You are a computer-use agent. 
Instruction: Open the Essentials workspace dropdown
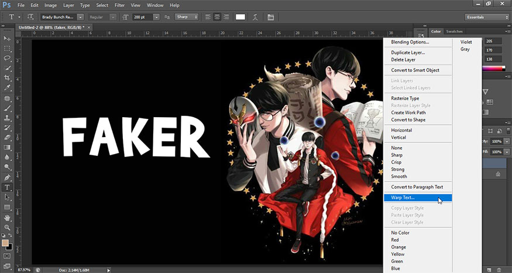486,17
